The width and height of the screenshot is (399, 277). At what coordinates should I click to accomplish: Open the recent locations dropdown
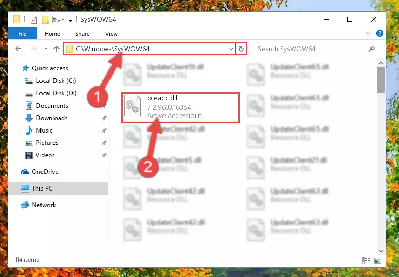tap(46, 48)
